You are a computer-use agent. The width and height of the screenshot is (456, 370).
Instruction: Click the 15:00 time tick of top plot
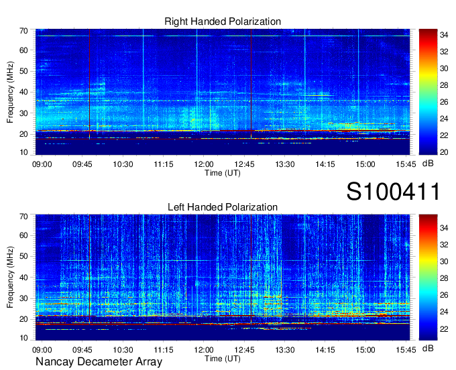tap(365, 164)
